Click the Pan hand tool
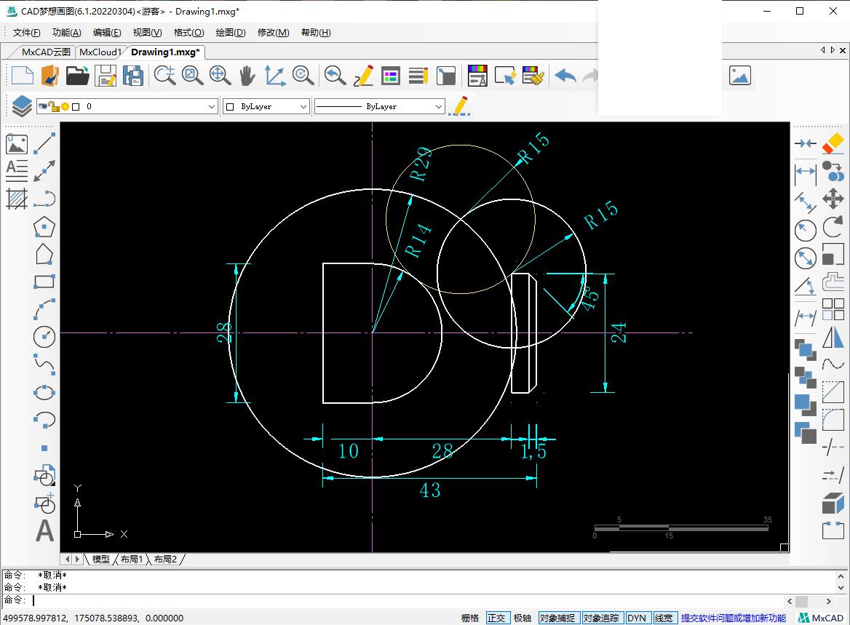The height and width of the screenshot is (625, 850). pyautogui.click(x=247, y=76)
